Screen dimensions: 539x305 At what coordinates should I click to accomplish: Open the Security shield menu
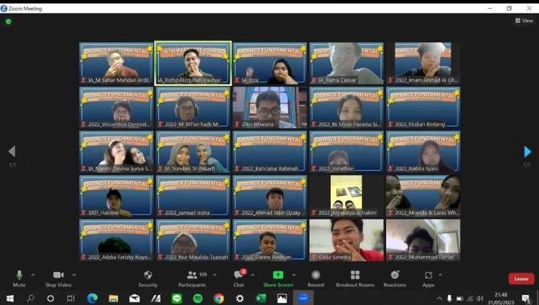pyautogui.click(x=148, y=279)
